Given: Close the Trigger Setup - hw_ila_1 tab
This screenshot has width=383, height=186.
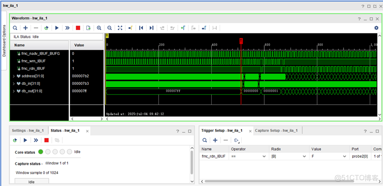Looking at the screenshot, I should pos(250,131).
